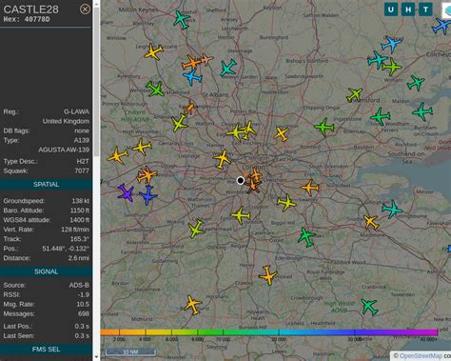The width and height of the screenshot is (451, 361).
Task: Select the teal aircraft near Sittingbourne
Action: [392, 209]
